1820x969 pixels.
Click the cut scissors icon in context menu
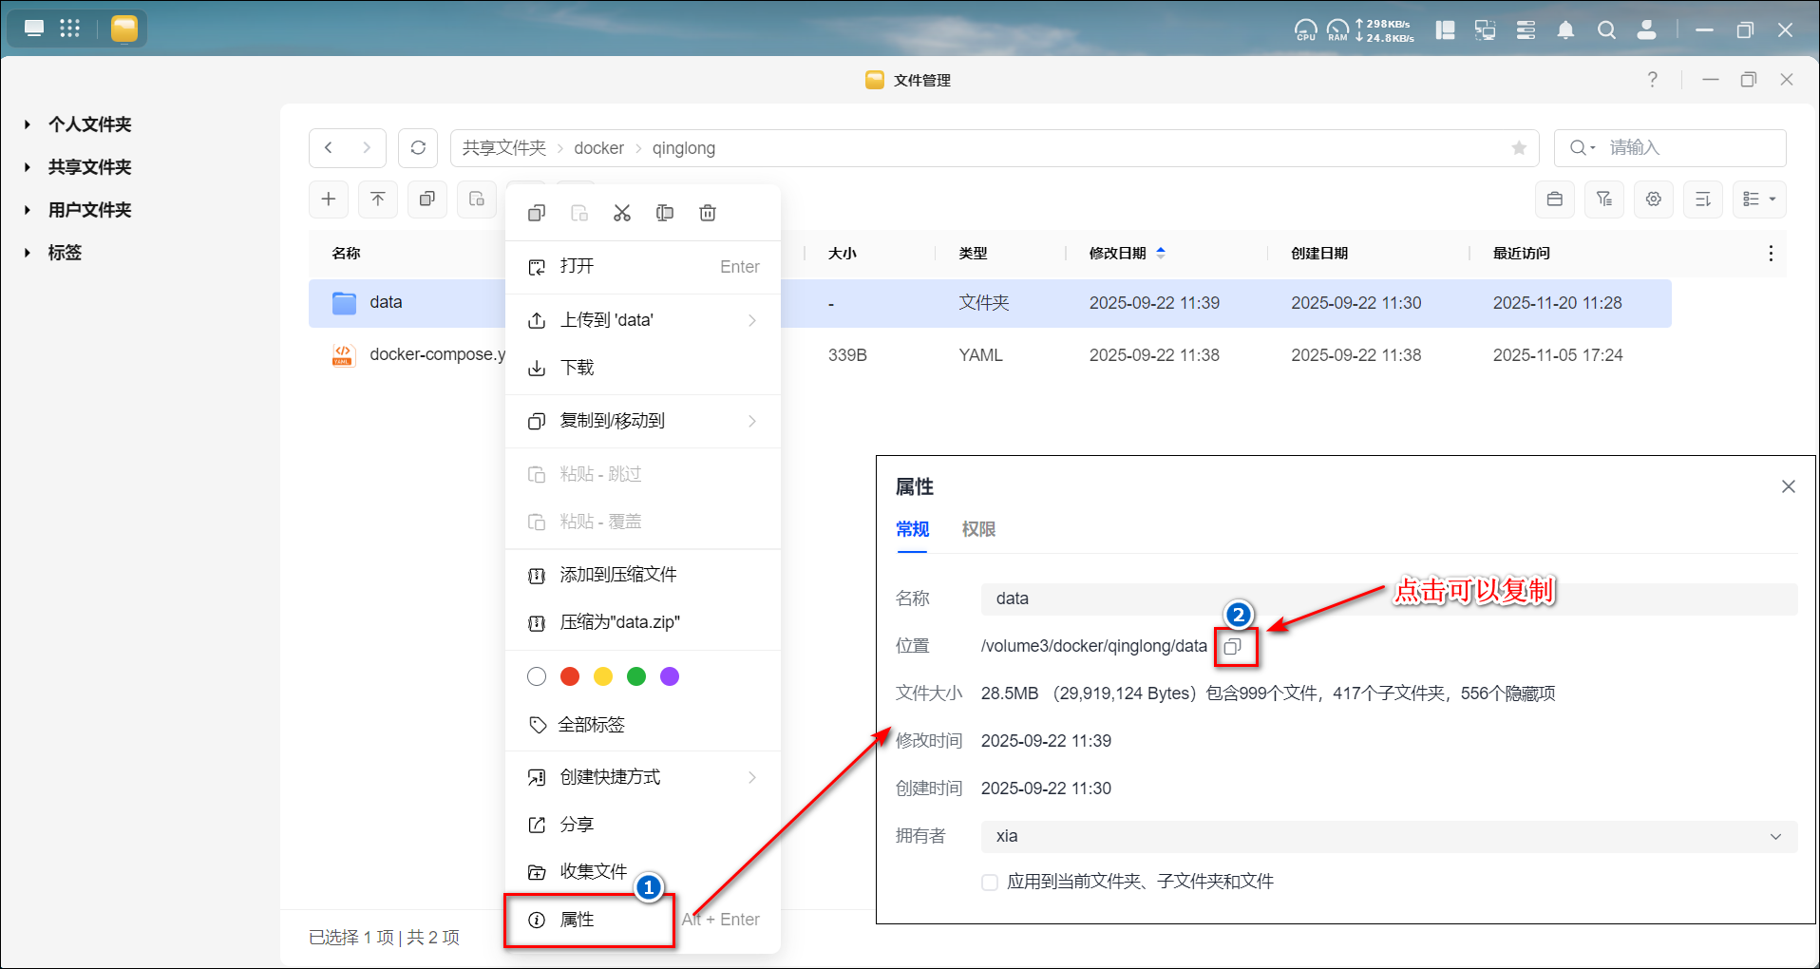click(x=622, y=213)
